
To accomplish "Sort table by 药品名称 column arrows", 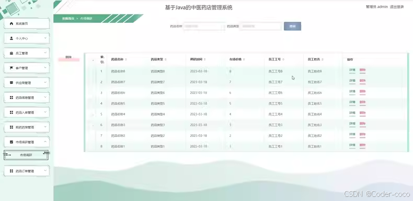I will [126, 59].
